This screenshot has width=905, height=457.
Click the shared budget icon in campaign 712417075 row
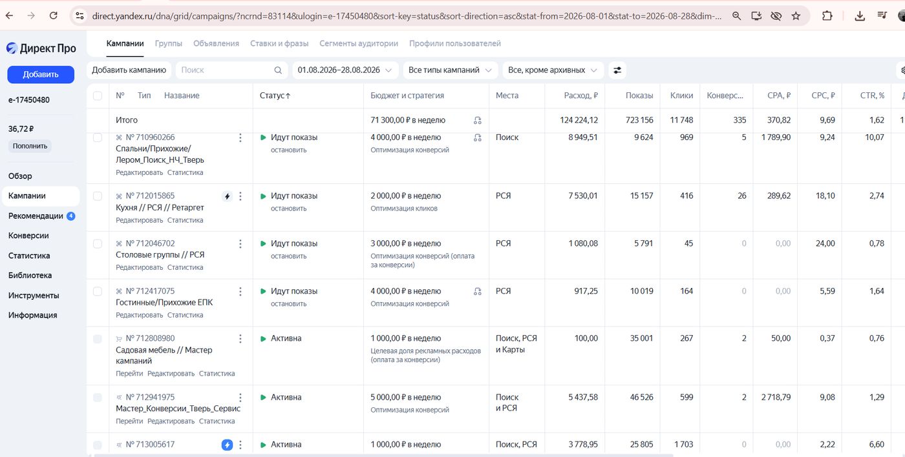tap(478, 291)
